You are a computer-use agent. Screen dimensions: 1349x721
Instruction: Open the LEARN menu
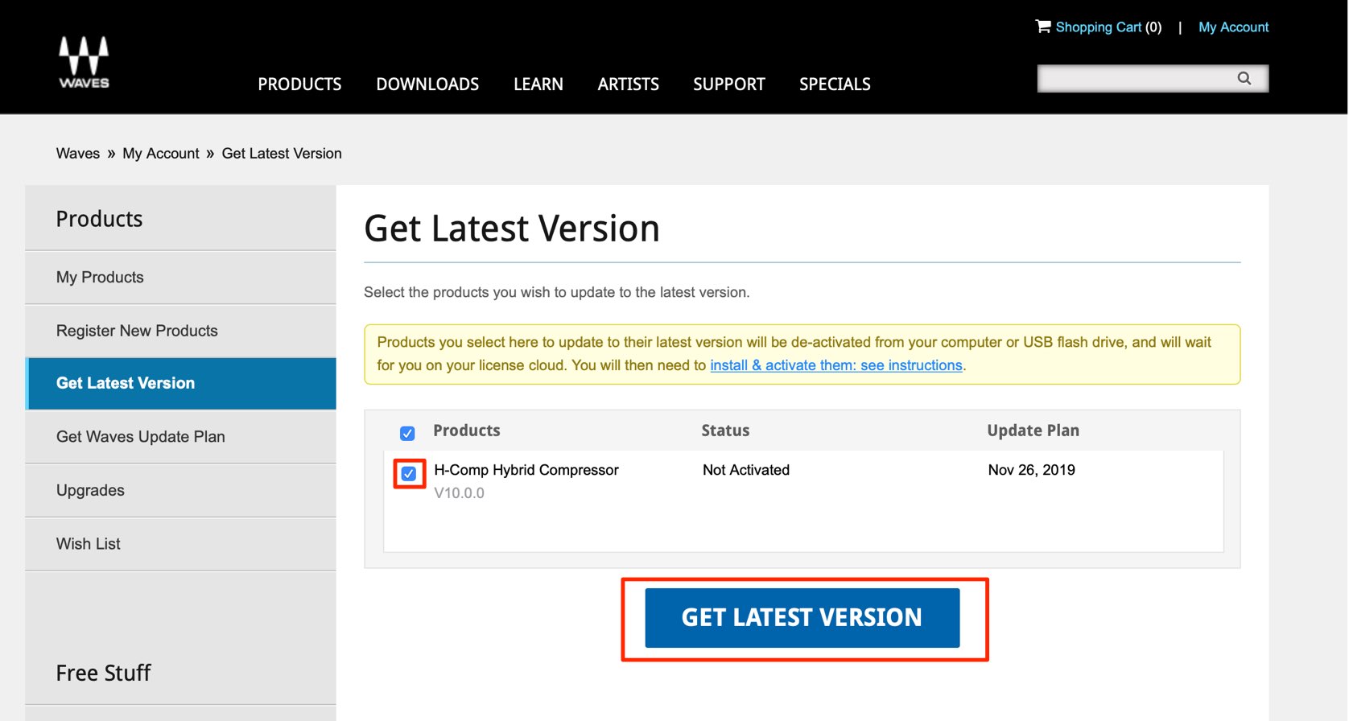tap(538, 84)
